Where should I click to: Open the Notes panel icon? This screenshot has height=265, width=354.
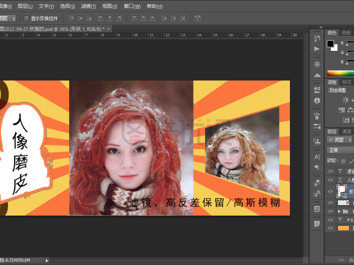coord(317,224)
